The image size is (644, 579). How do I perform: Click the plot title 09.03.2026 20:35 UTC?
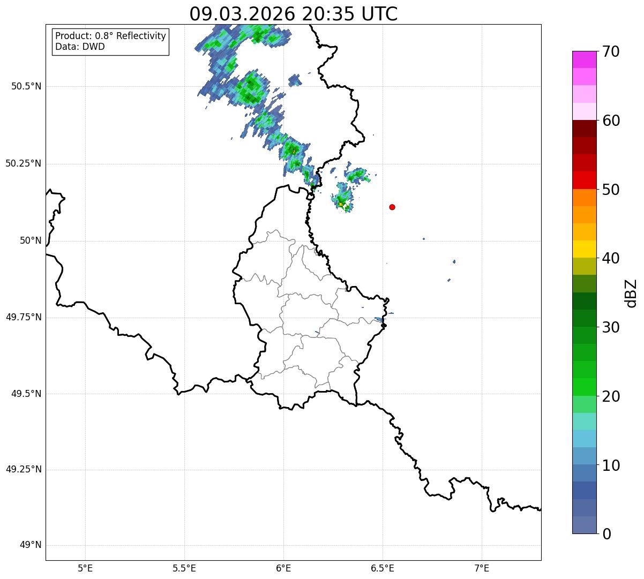point(294,13)
